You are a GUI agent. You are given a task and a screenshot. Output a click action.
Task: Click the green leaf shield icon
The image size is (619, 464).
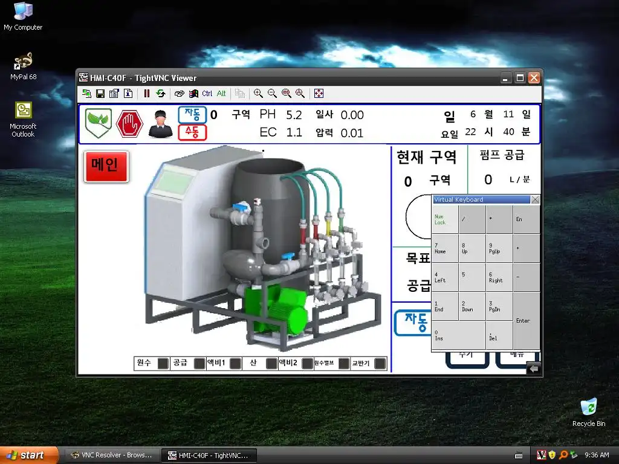99,123
